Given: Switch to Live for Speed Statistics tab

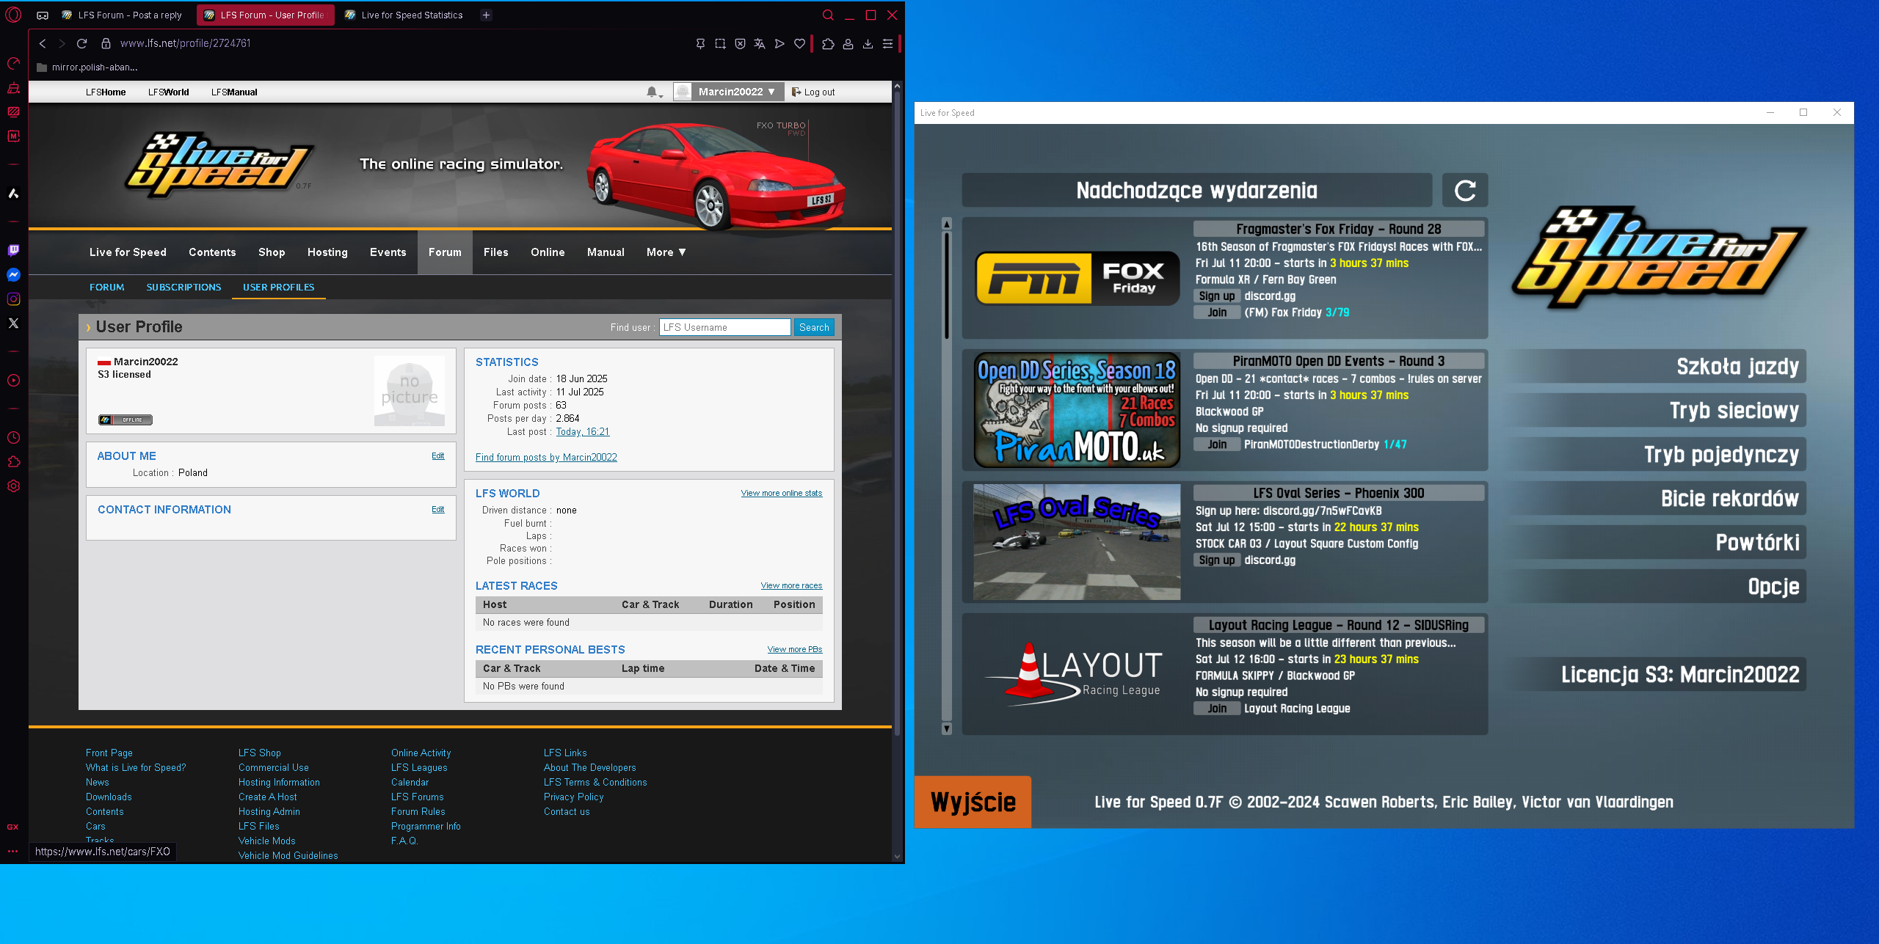Looking at the screenshot, I should 411,15.
